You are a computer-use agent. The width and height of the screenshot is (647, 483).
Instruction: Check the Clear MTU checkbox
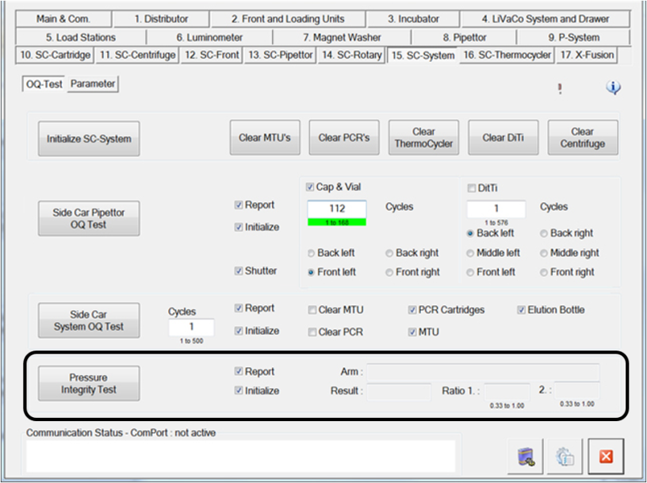(312, 310)
